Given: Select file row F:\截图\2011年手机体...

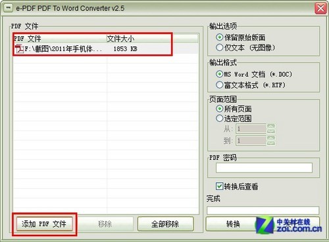Looking at the screenshot, I should (105, 49).
